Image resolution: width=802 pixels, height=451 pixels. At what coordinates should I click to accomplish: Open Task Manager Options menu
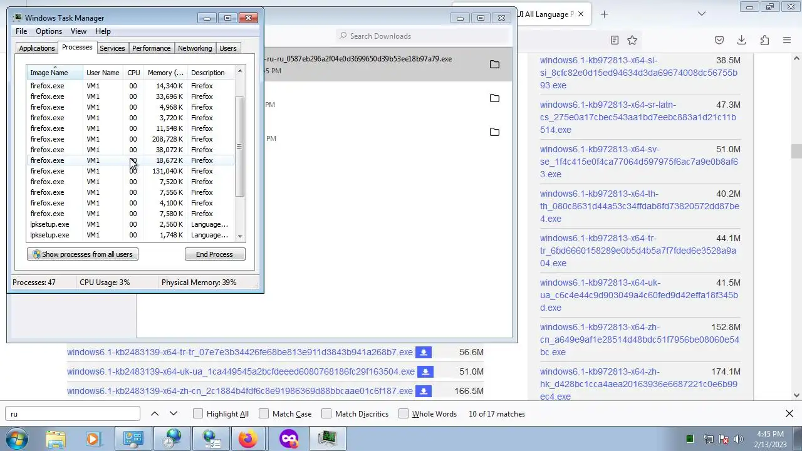coord(49,31)
